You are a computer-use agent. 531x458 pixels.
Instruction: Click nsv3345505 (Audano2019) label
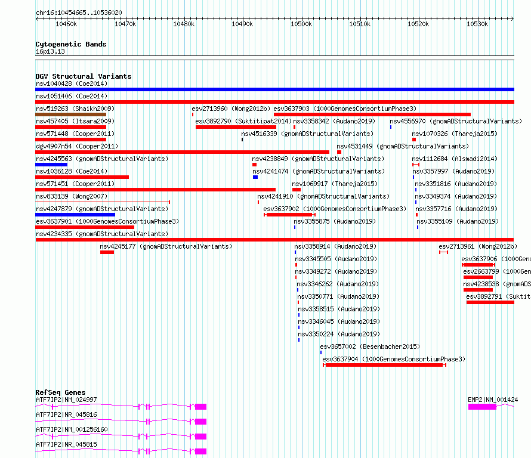point(336,259)
